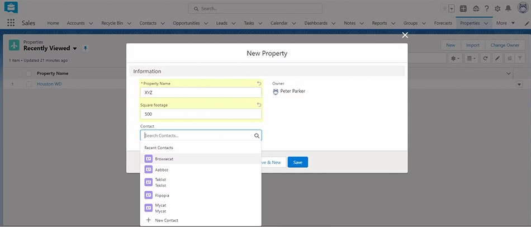
Task: Select the Mycat contact
Action: click(x=201, y=208)
